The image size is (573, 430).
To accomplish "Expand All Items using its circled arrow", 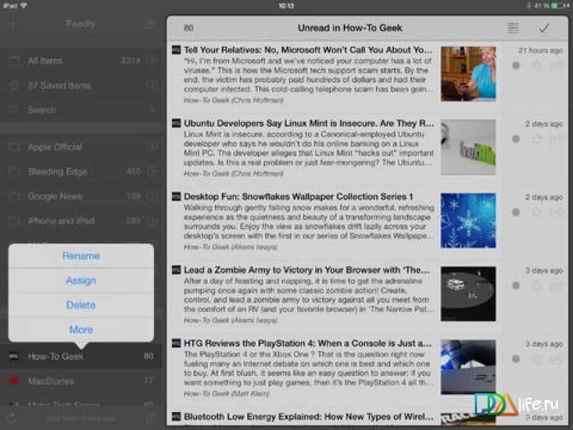I will (152, 61).
